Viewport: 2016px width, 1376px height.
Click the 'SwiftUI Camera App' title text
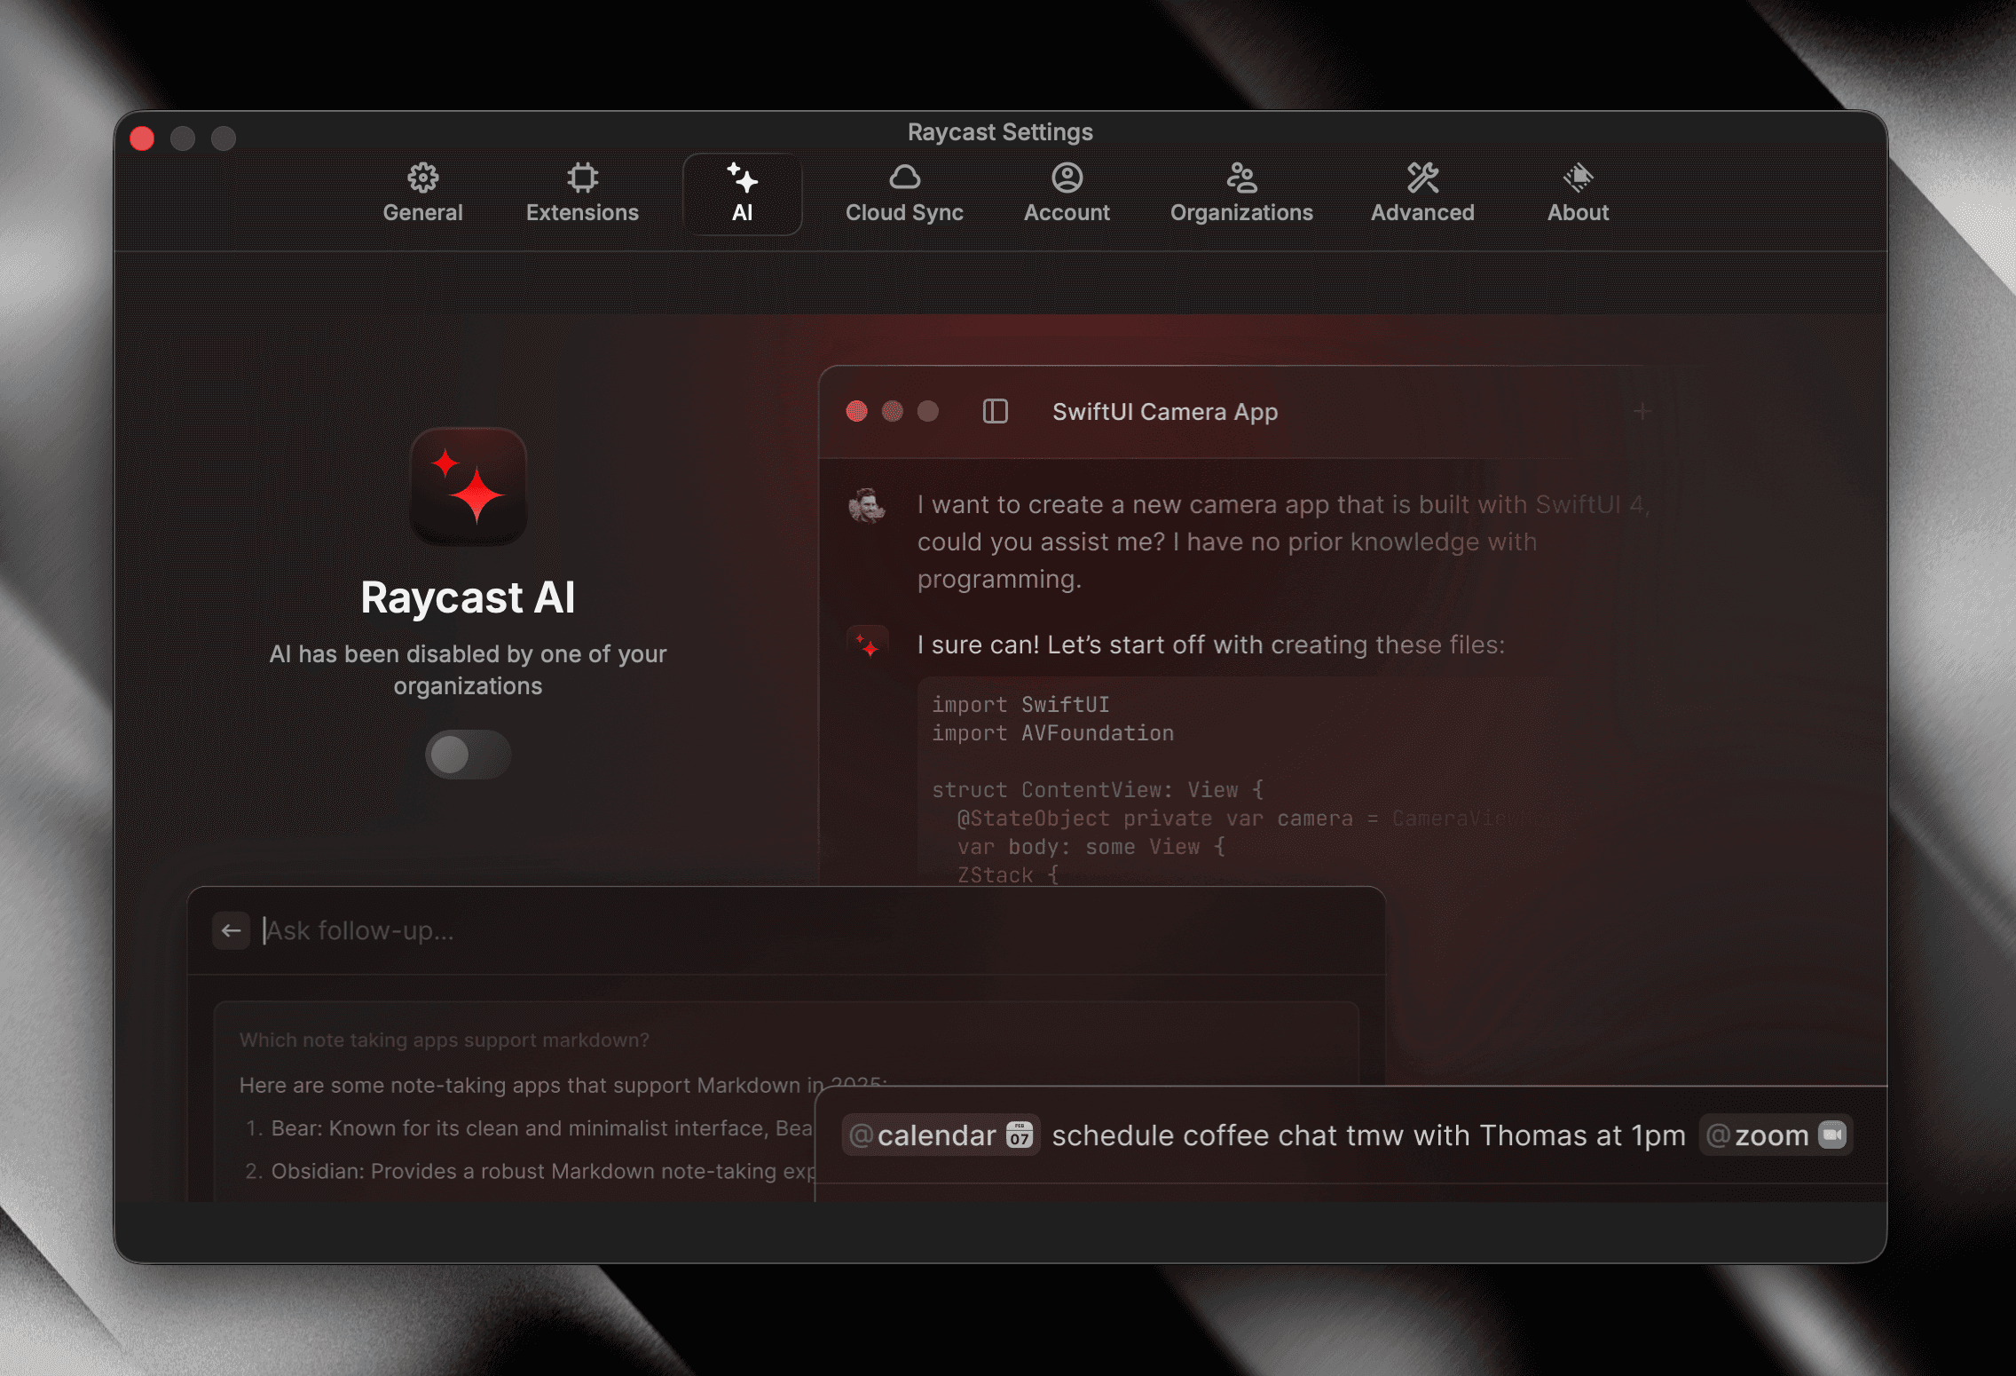1165,412
